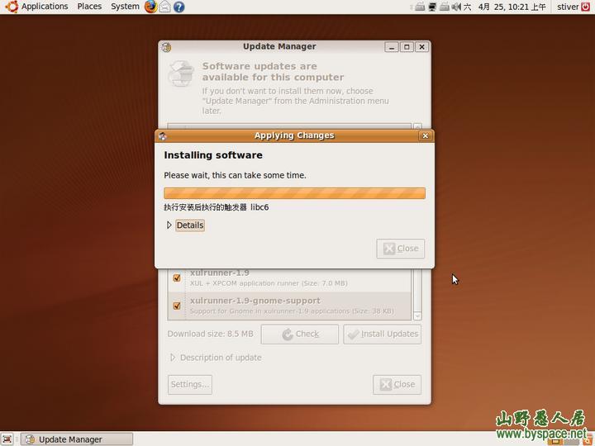Click the orange installation progress bar

(x=294, y=193)
